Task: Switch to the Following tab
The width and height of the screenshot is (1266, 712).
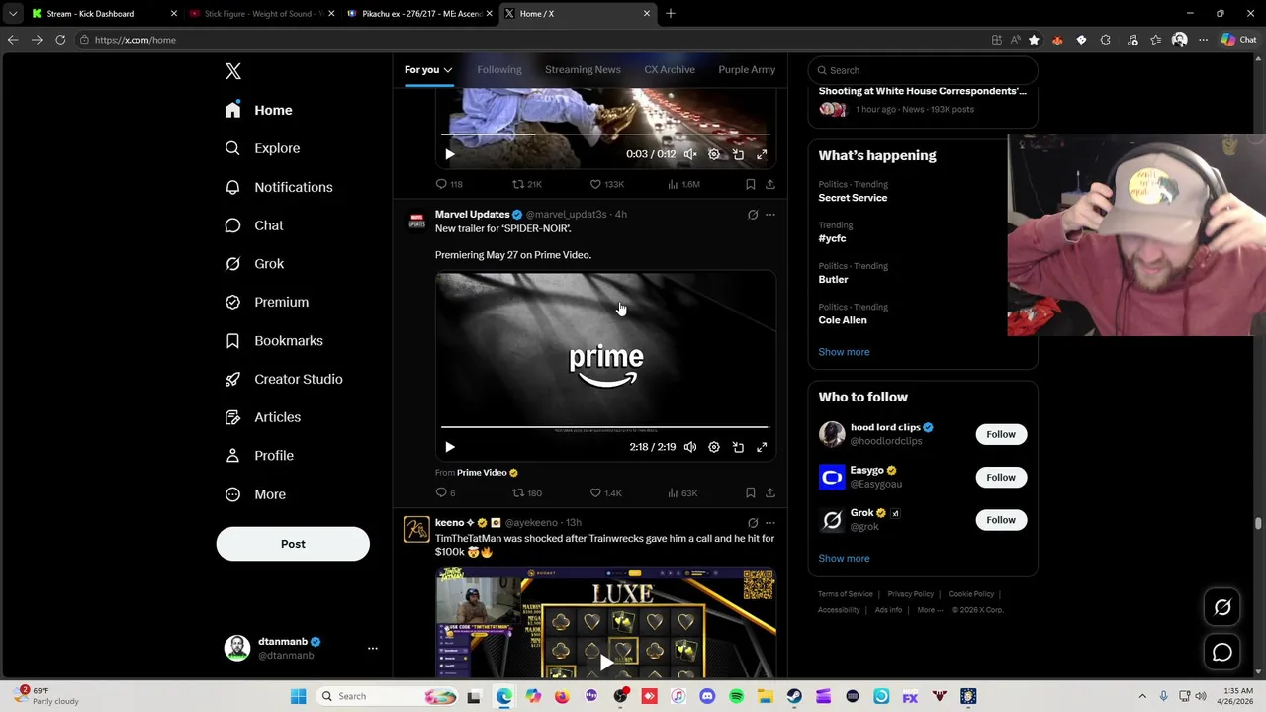Action: click(x=499, y=70)
